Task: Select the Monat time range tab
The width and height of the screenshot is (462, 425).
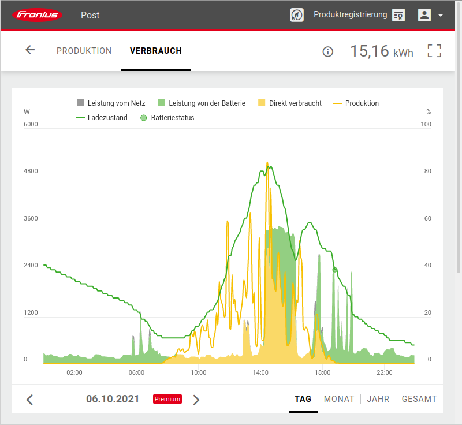Action: 339,399
